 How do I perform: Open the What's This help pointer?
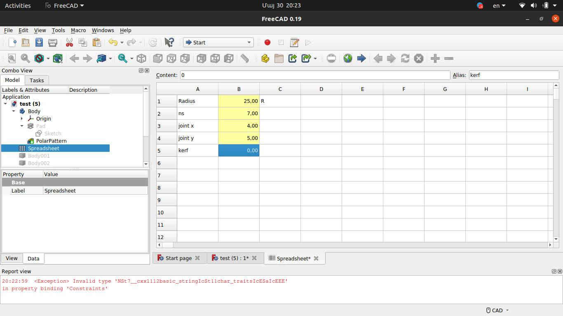click(169, 42)
